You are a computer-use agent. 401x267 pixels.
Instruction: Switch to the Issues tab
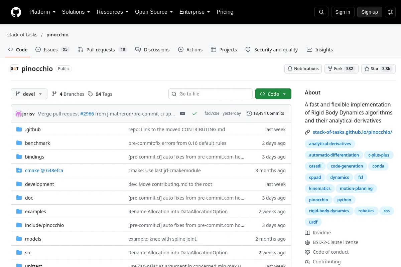(x=52, y=50)
